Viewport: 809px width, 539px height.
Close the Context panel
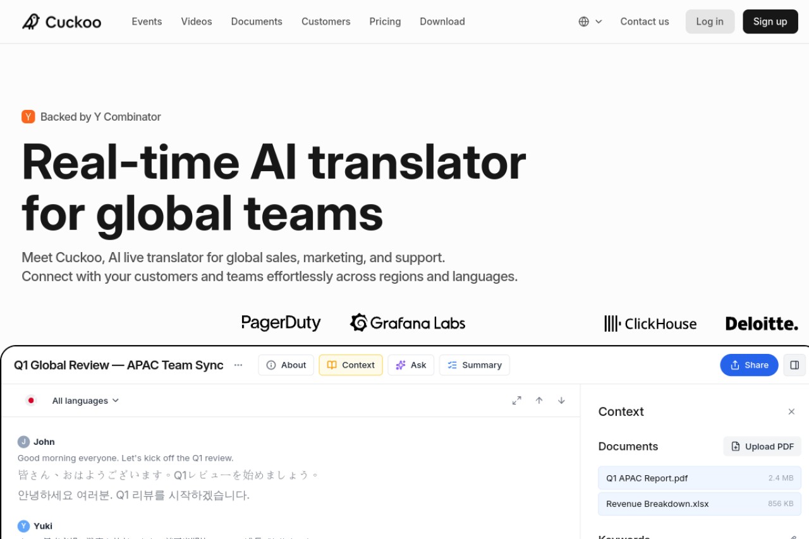click(x=791, y=412)
